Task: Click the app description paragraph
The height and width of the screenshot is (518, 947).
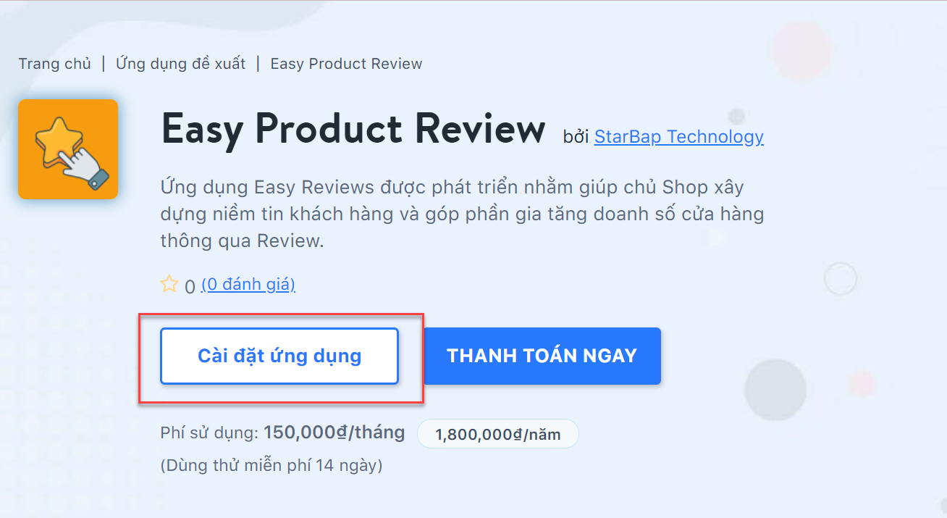Action: tap(462, 214)
